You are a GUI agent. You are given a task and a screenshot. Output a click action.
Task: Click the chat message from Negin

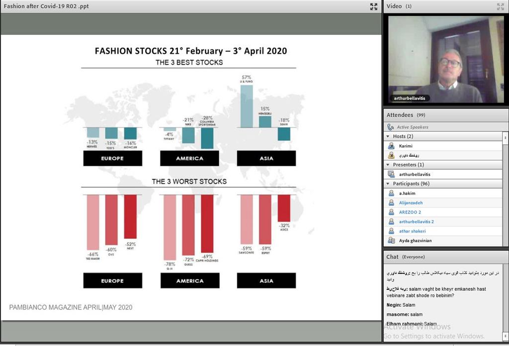pyautogui.click(x=401, y=305)
